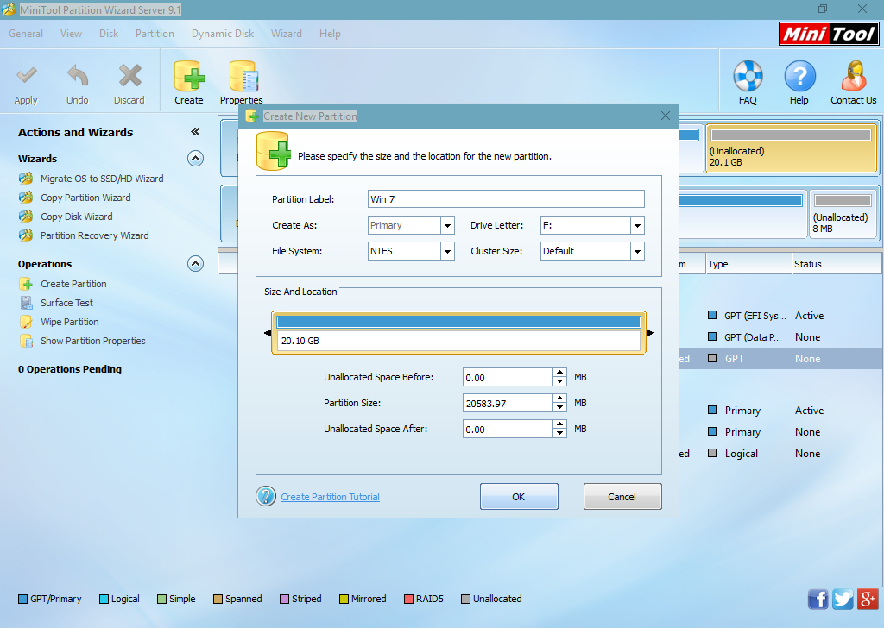884x628 pixels.
Task: Open the Cluster Size dropdown
Action: pyautogui.click(x=637, y=251)
